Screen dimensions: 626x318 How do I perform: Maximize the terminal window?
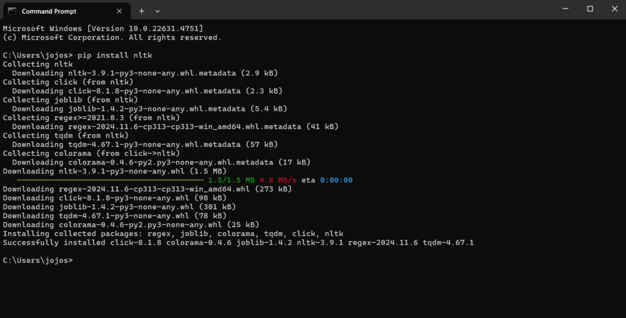[x=590, y=9]
